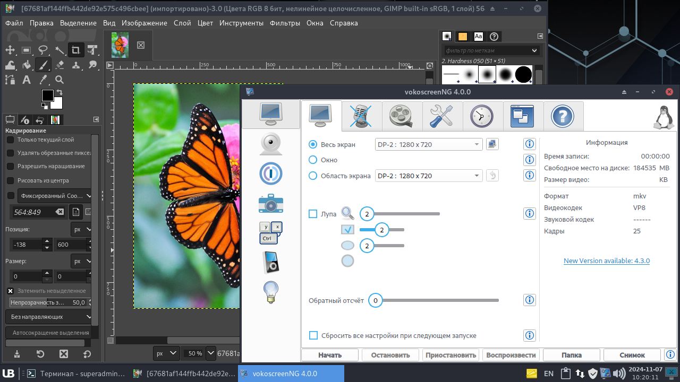Open the timer clock tab
Image resolution: width=680 pixels, height=382 pixels.
click(x=482, y=116)
